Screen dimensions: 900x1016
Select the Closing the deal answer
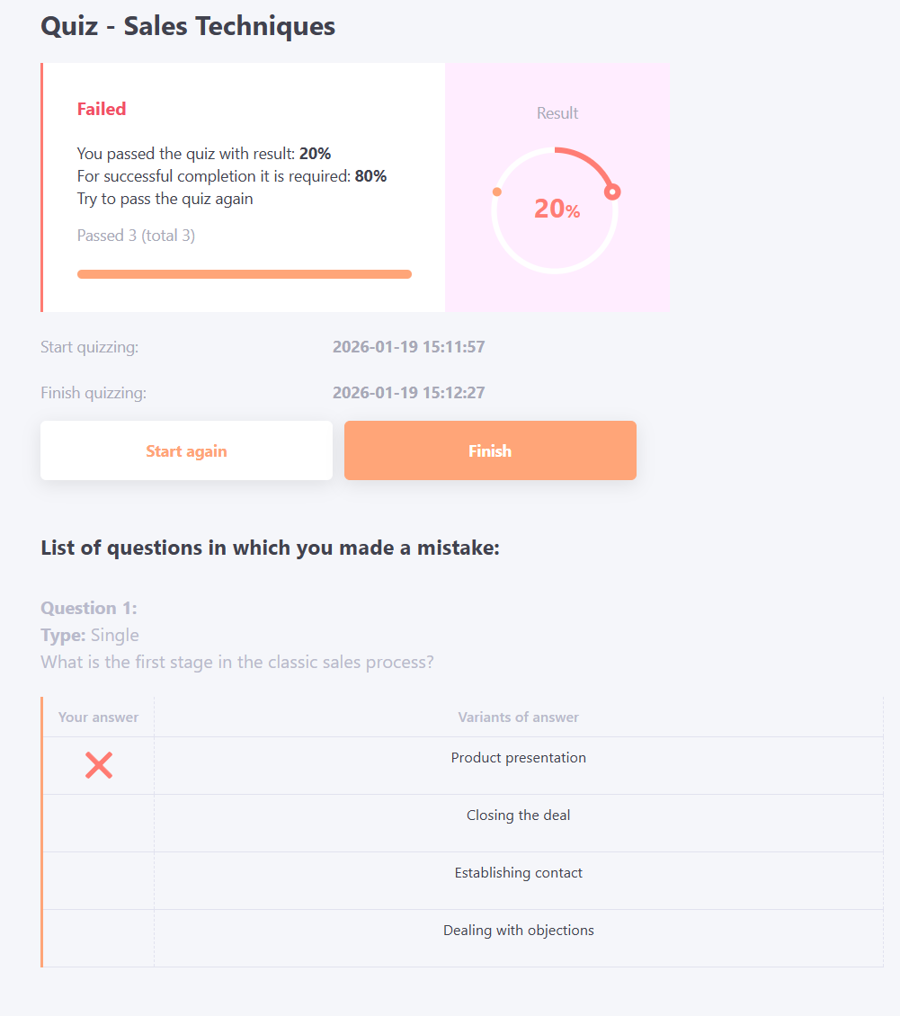point(518,815)
